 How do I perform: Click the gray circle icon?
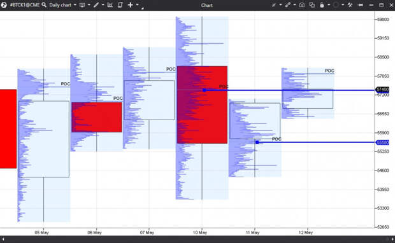coord(336,5)
